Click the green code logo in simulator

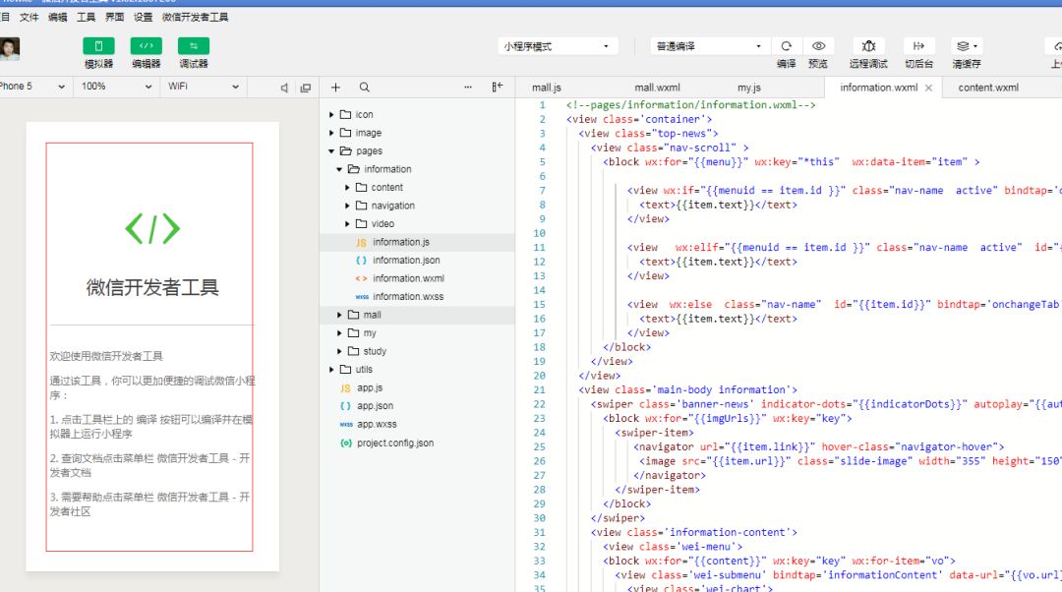pos(152,229)
